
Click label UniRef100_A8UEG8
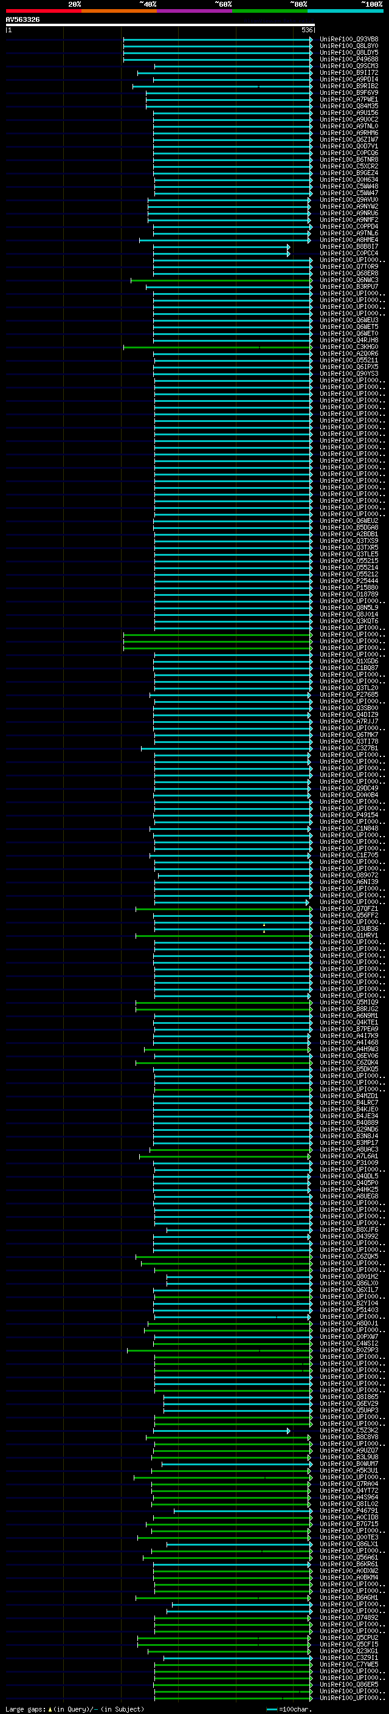click(x=348, y=1197)
